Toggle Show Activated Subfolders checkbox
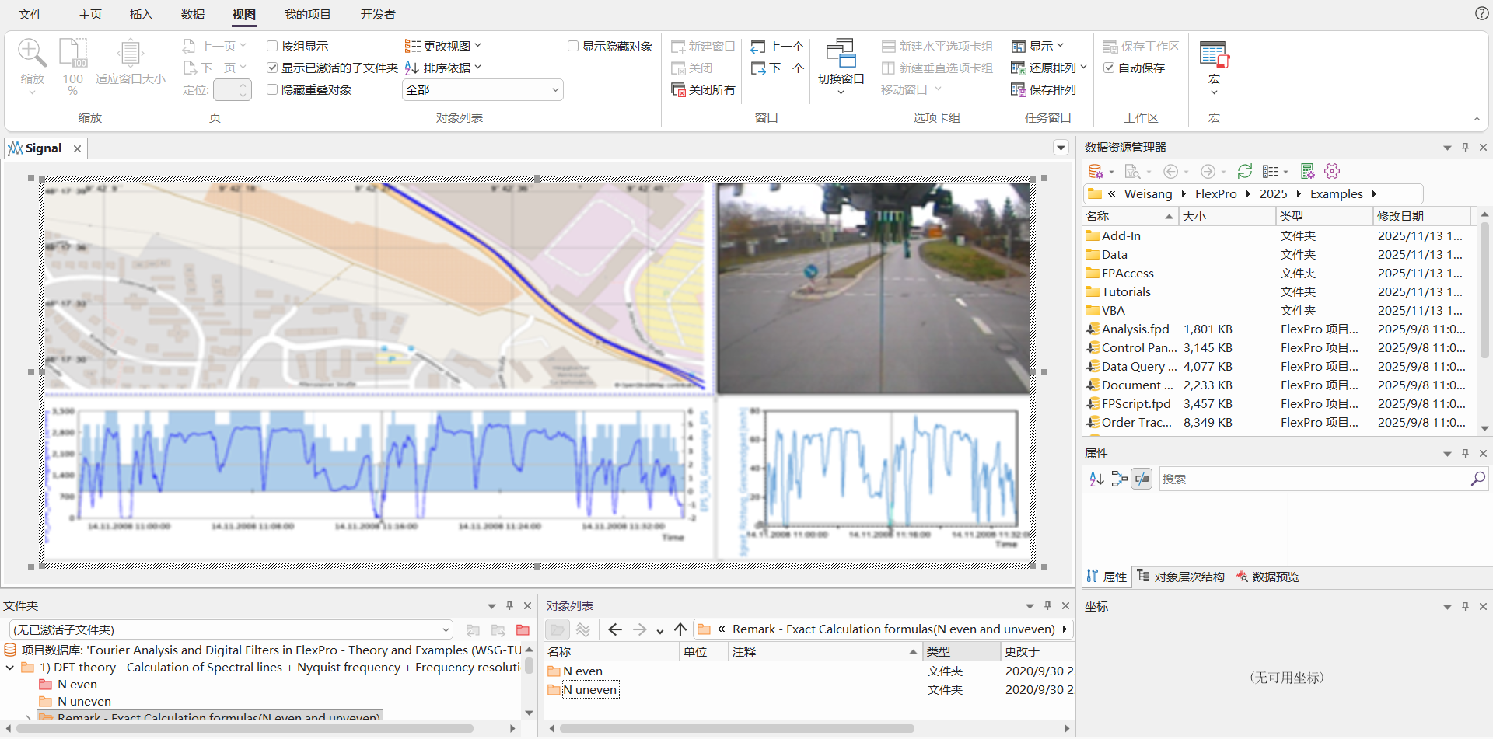This screenshot has width=1493, height=739. tap(272, 68)
